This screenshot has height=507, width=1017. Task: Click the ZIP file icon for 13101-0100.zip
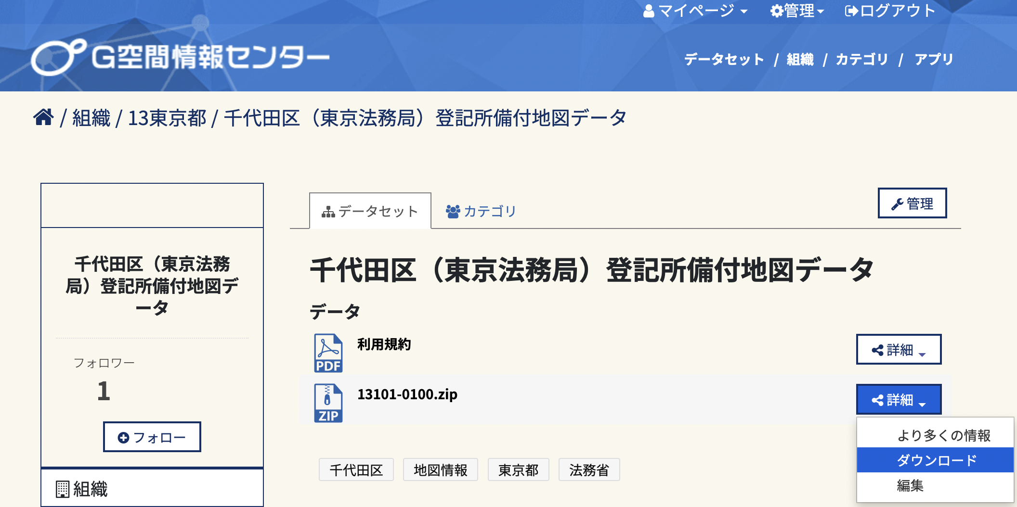click(328, 403)
